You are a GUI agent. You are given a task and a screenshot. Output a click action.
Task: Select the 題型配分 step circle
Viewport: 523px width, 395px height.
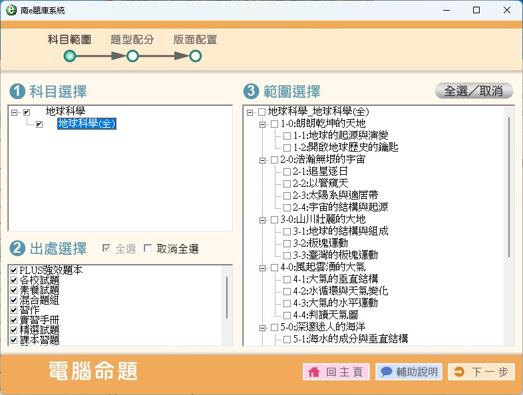tap(132, 56)
